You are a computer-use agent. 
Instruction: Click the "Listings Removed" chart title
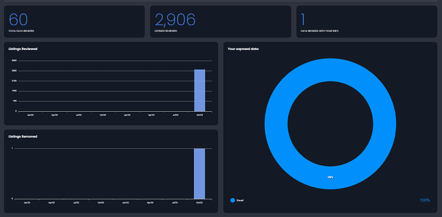(x=23, y=136)
